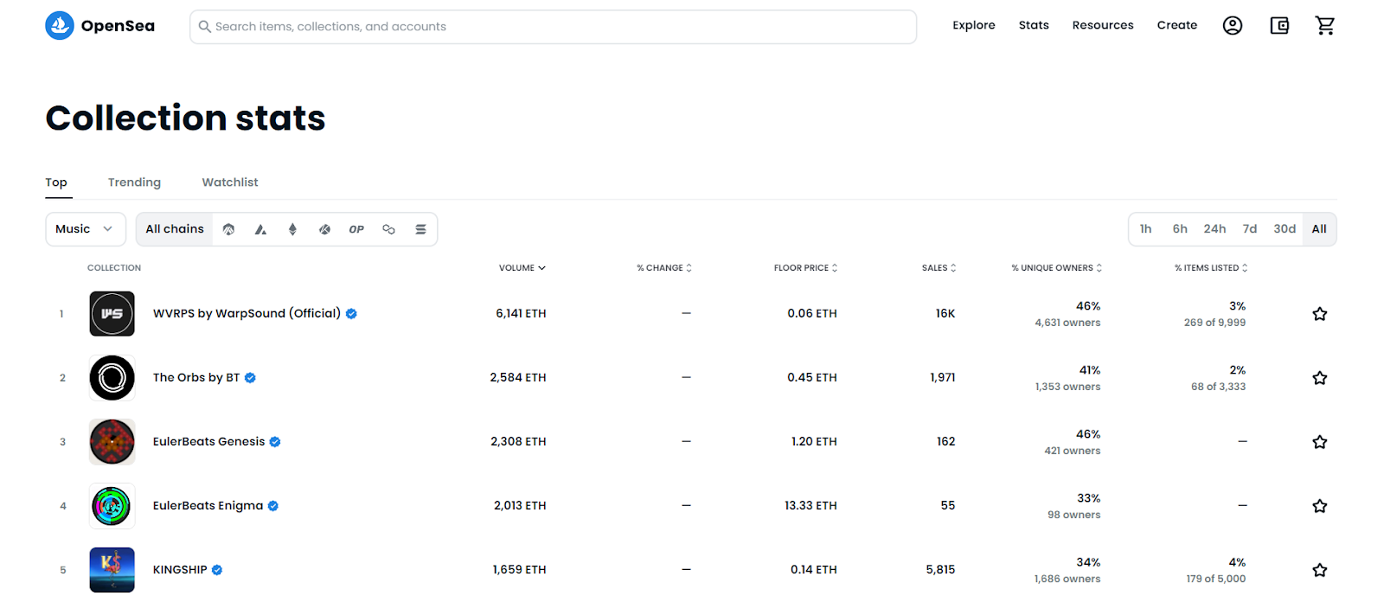Open the wallet icon
The width and height of the screenshot is (1384, 602).
coord(1279,26)
